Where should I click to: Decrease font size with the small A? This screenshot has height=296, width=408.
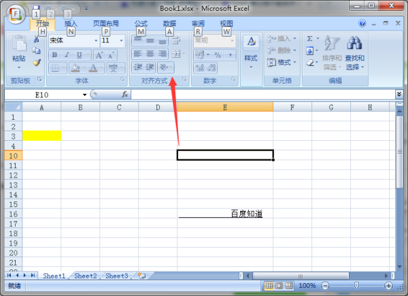point(111,55)
